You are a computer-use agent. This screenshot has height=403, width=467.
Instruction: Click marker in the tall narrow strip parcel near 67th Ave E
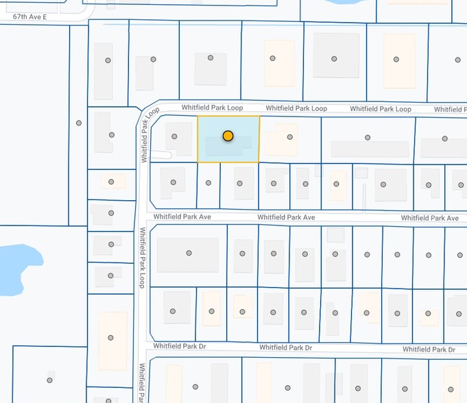79,123
